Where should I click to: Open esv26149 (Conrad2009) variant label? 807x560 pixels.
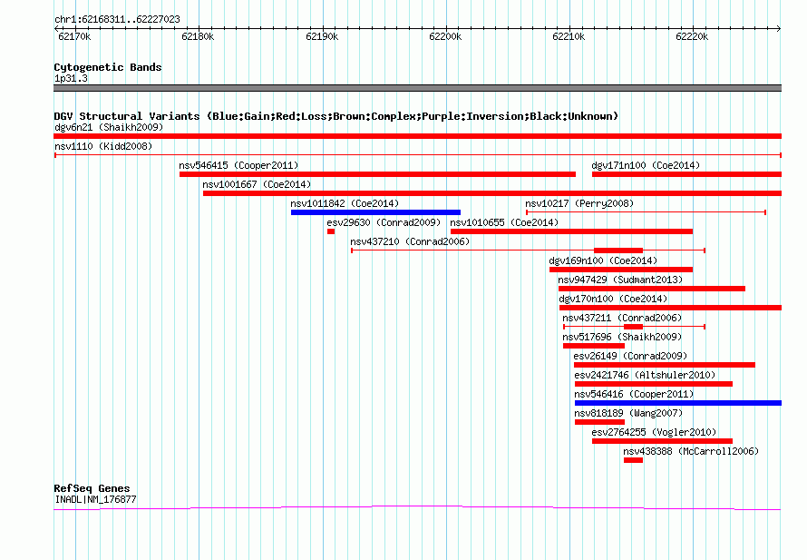[x=630, y=356]
